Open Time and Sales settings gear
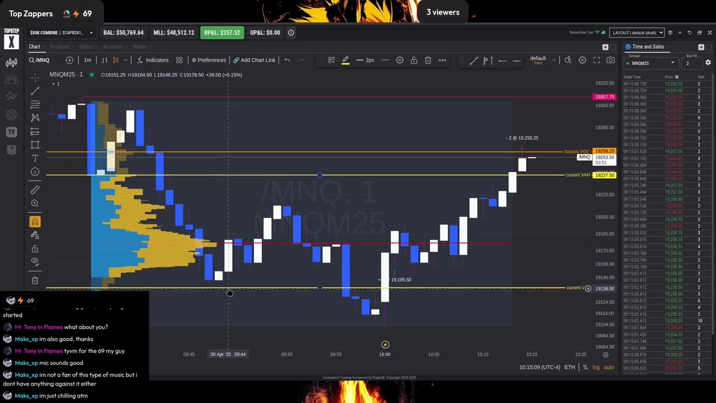 [x=708, y=63]
